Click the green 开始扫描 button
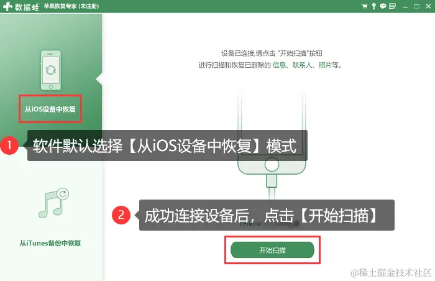 tap(272, 250)
